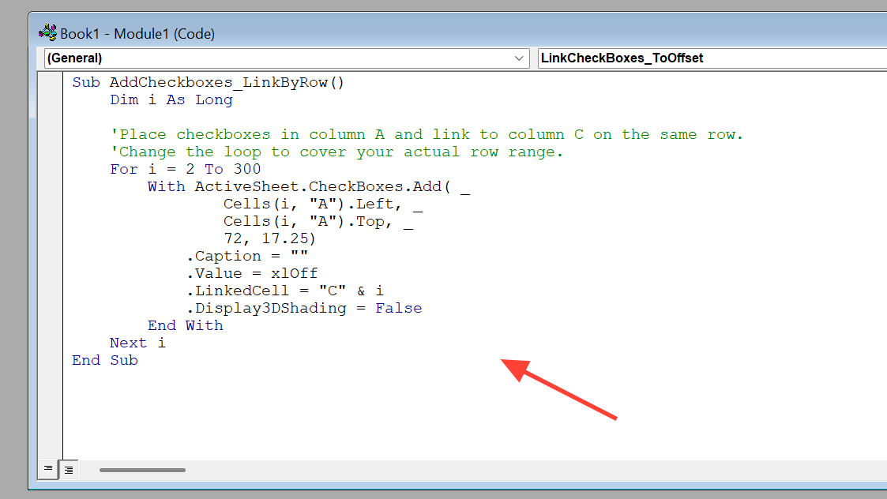Viewport: 887px width, 499px height.
Task: Select the Procedure View icon at bottom left
Action: [x=47, y=469]
